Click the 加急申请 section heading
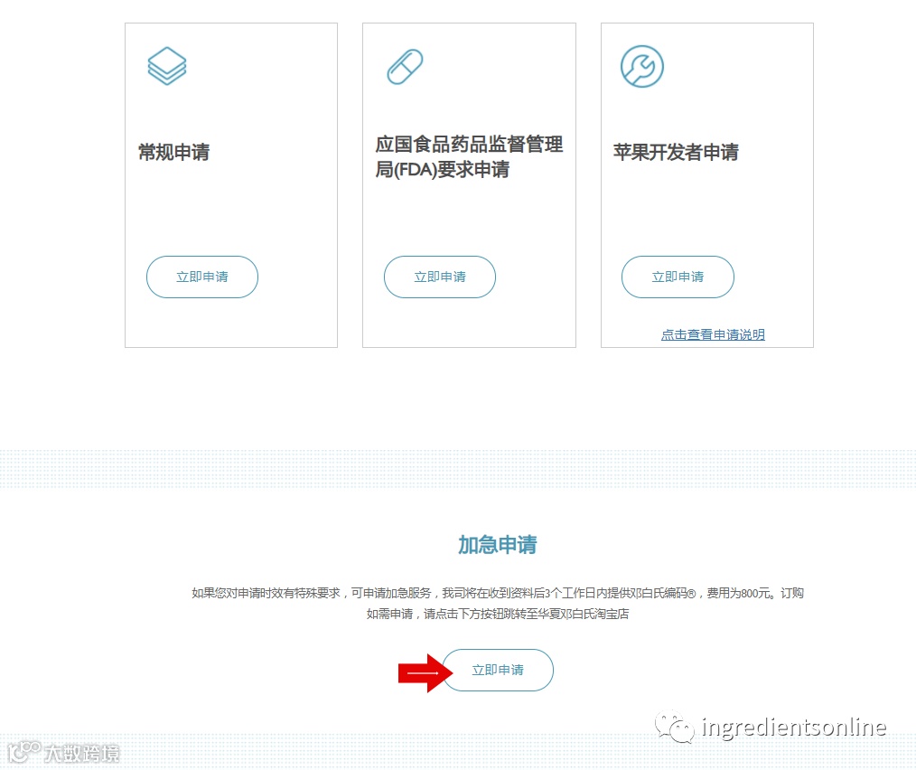Image resolution: width=916 pixels, height=770 pixels. pos(497,544)
